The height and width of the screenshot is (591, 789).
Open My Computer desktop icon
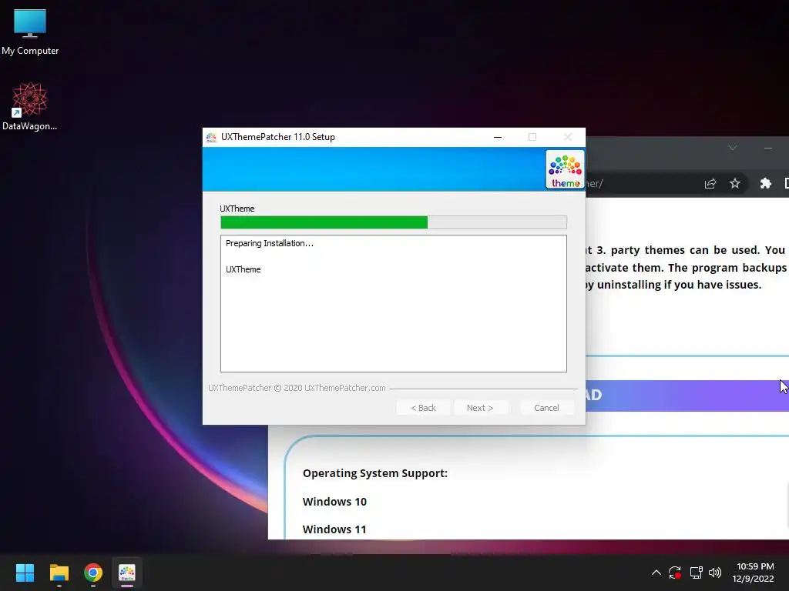(x=30, y=32)
